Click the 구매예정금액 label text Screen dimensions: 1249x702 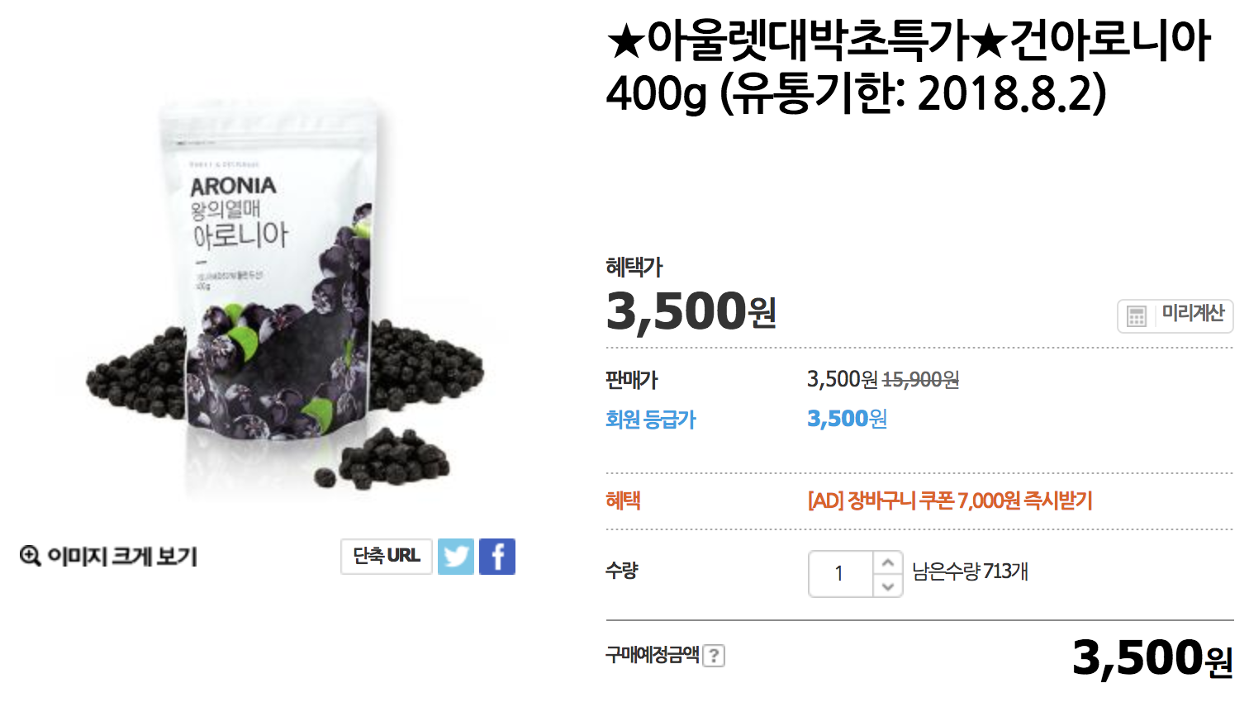click(652, 655)
